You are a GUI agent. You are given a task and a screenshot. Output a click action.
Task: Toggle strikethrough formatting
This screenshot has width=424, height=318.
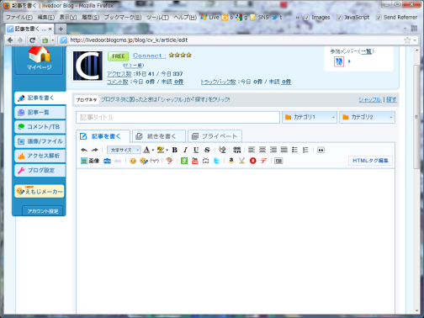[207, 150]
